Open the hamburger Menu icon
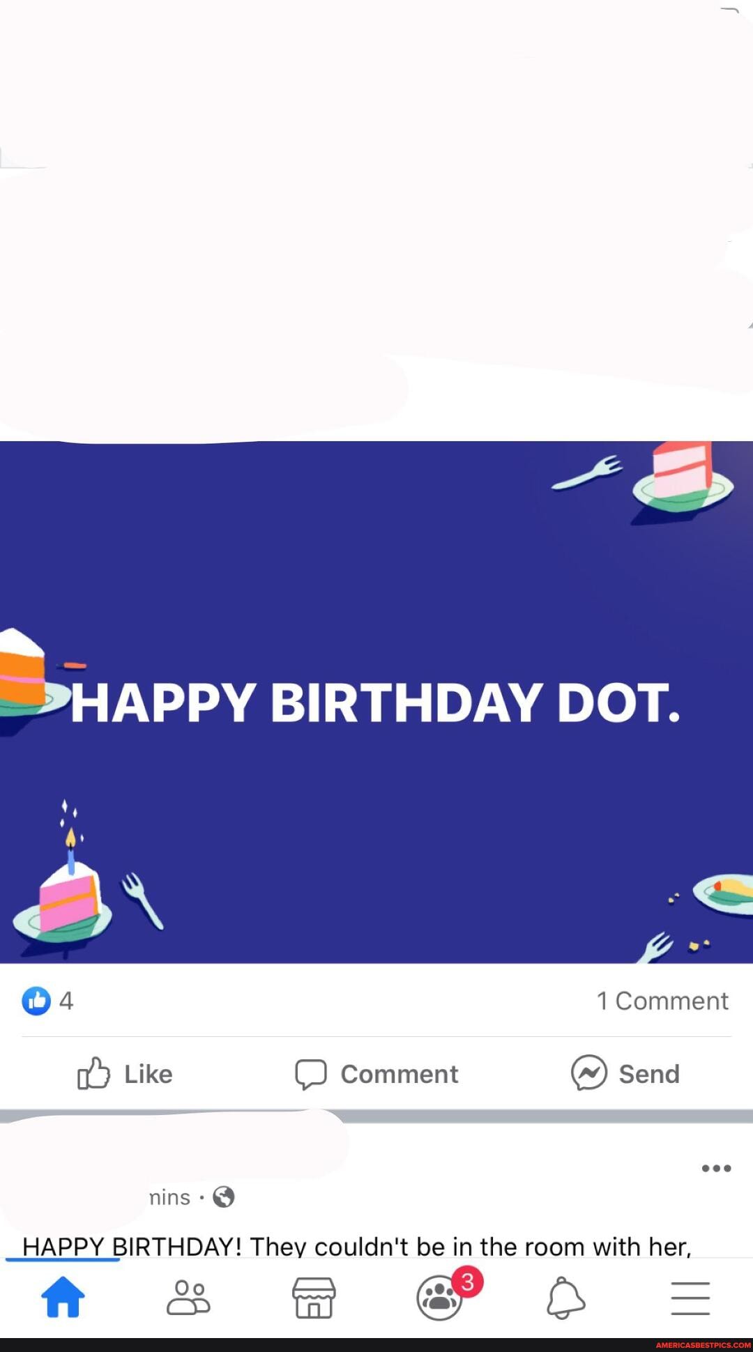The width and height of the screenshot is (753, 1352). click(x=690, y=1296)
